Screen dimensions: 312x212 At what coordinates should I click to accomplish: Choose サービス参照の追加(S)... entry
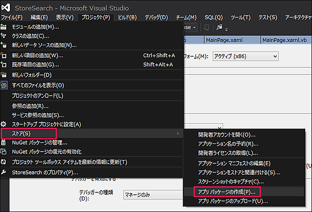pos(92,115)
